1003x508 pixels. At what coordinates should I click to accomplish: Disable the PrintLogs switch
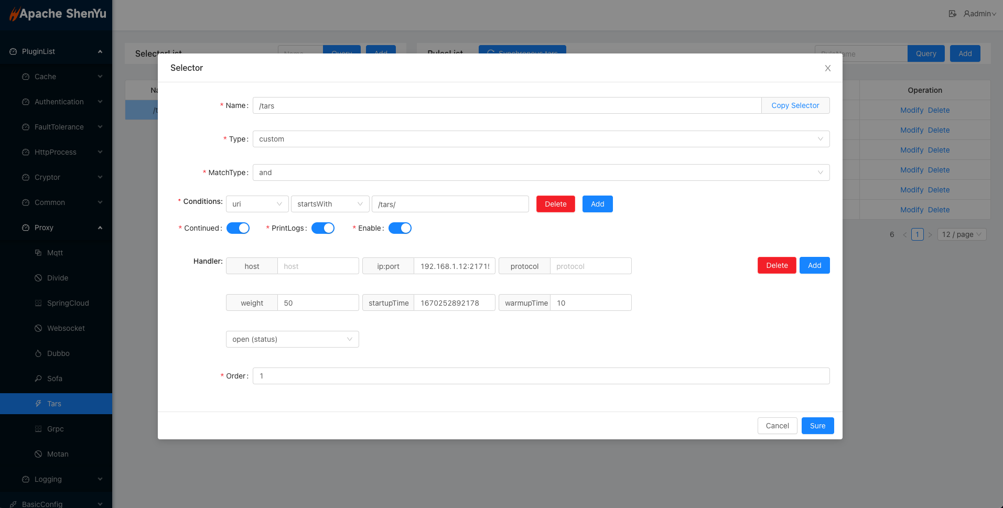click(323, 228)
